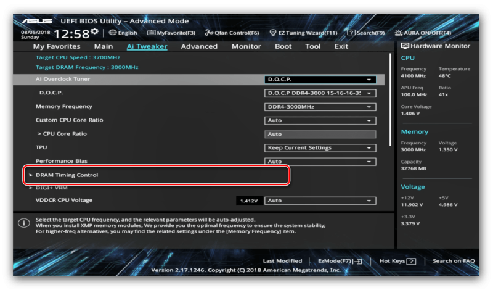
Task: Click the clock settings gear icon
Action: (x=95, y=31)
